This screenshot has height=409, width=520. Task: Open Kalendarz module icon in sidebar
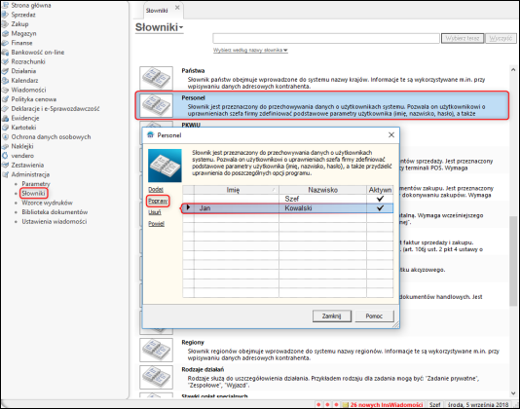click(5, 80)
